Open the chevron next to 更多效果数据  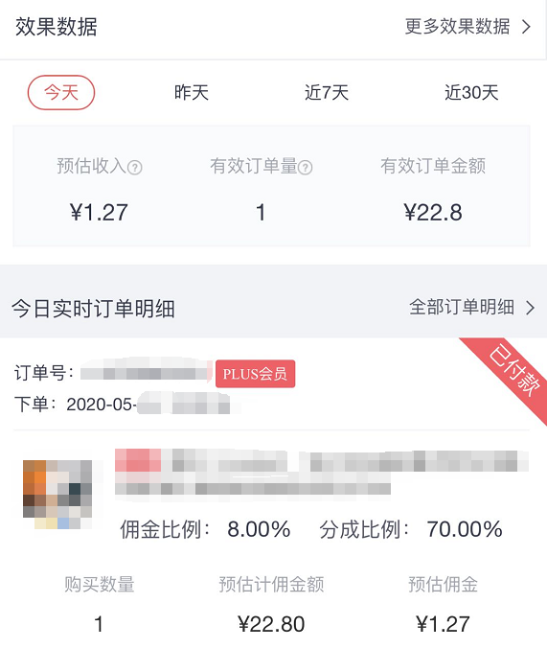526,27
